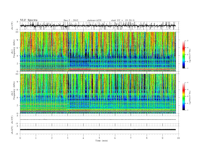The width and height of the screenshot is (201, 155).
Task: Click the "start UT = 15:20:0" header text
Action: pyautogui.click(x=123, y=20)
